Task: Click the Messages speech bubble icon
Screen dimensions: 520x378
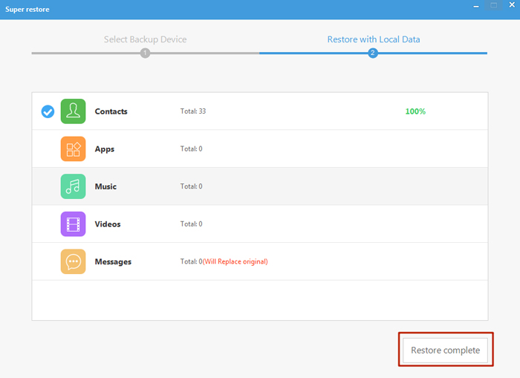Action: click(73, 261)
